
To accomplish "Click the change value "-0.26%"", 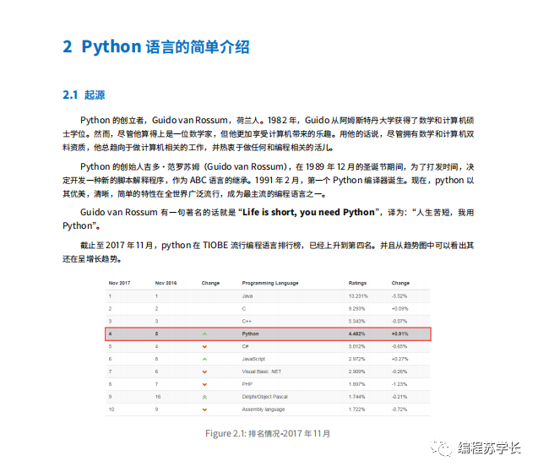I will (x=399, y=372).
